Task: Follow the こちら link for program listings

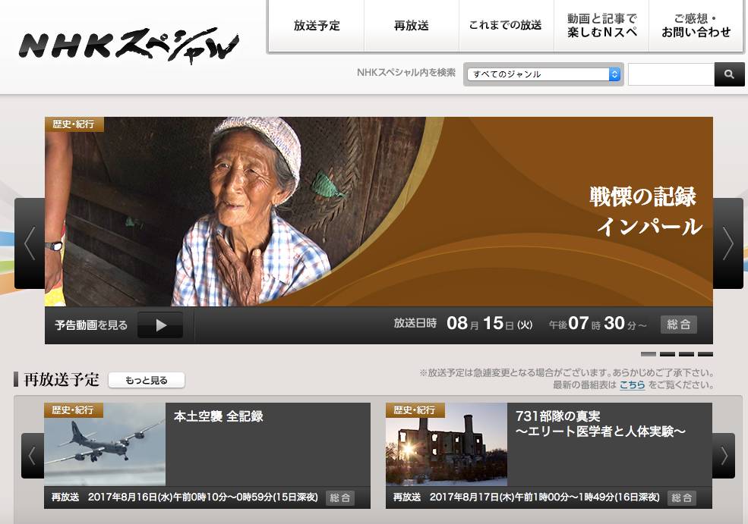Action: coord(633,385)
